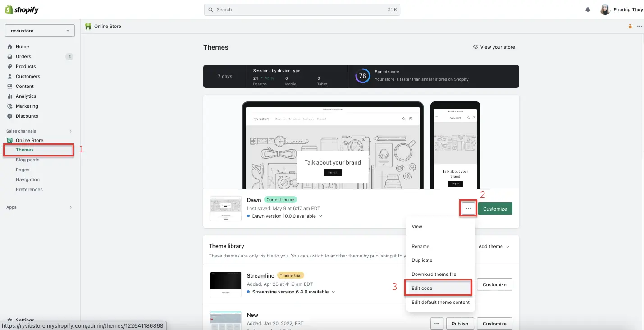The image size is (644, 330).
Task: Select Edit code from the context menu
Action: pos(422,288)
